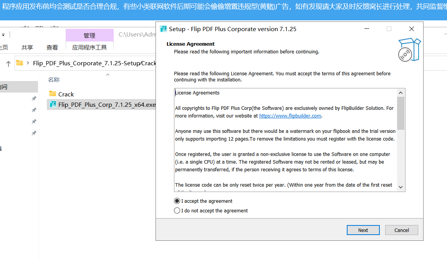The width and height of the screenshot is (447, 260).
Task: Click the fourth pin icon in navigation pane
Action: [34, 133]
